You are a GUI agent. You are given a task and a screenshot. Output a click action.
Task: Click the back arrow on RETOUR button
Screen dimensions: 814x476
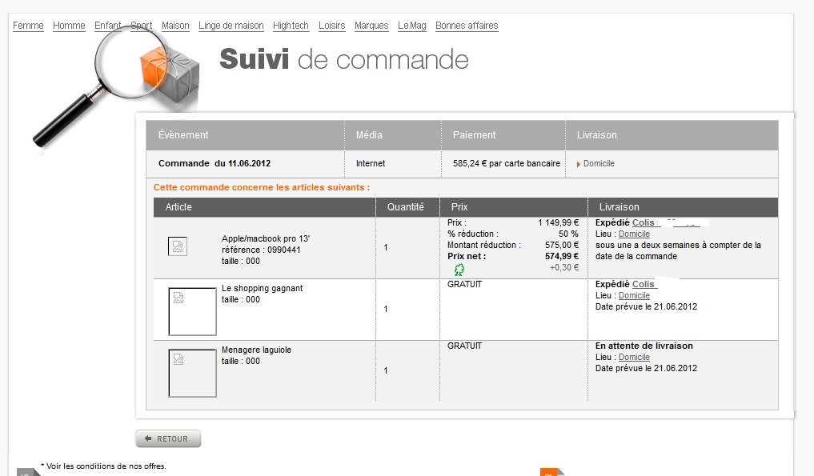(x=148, y=438)
